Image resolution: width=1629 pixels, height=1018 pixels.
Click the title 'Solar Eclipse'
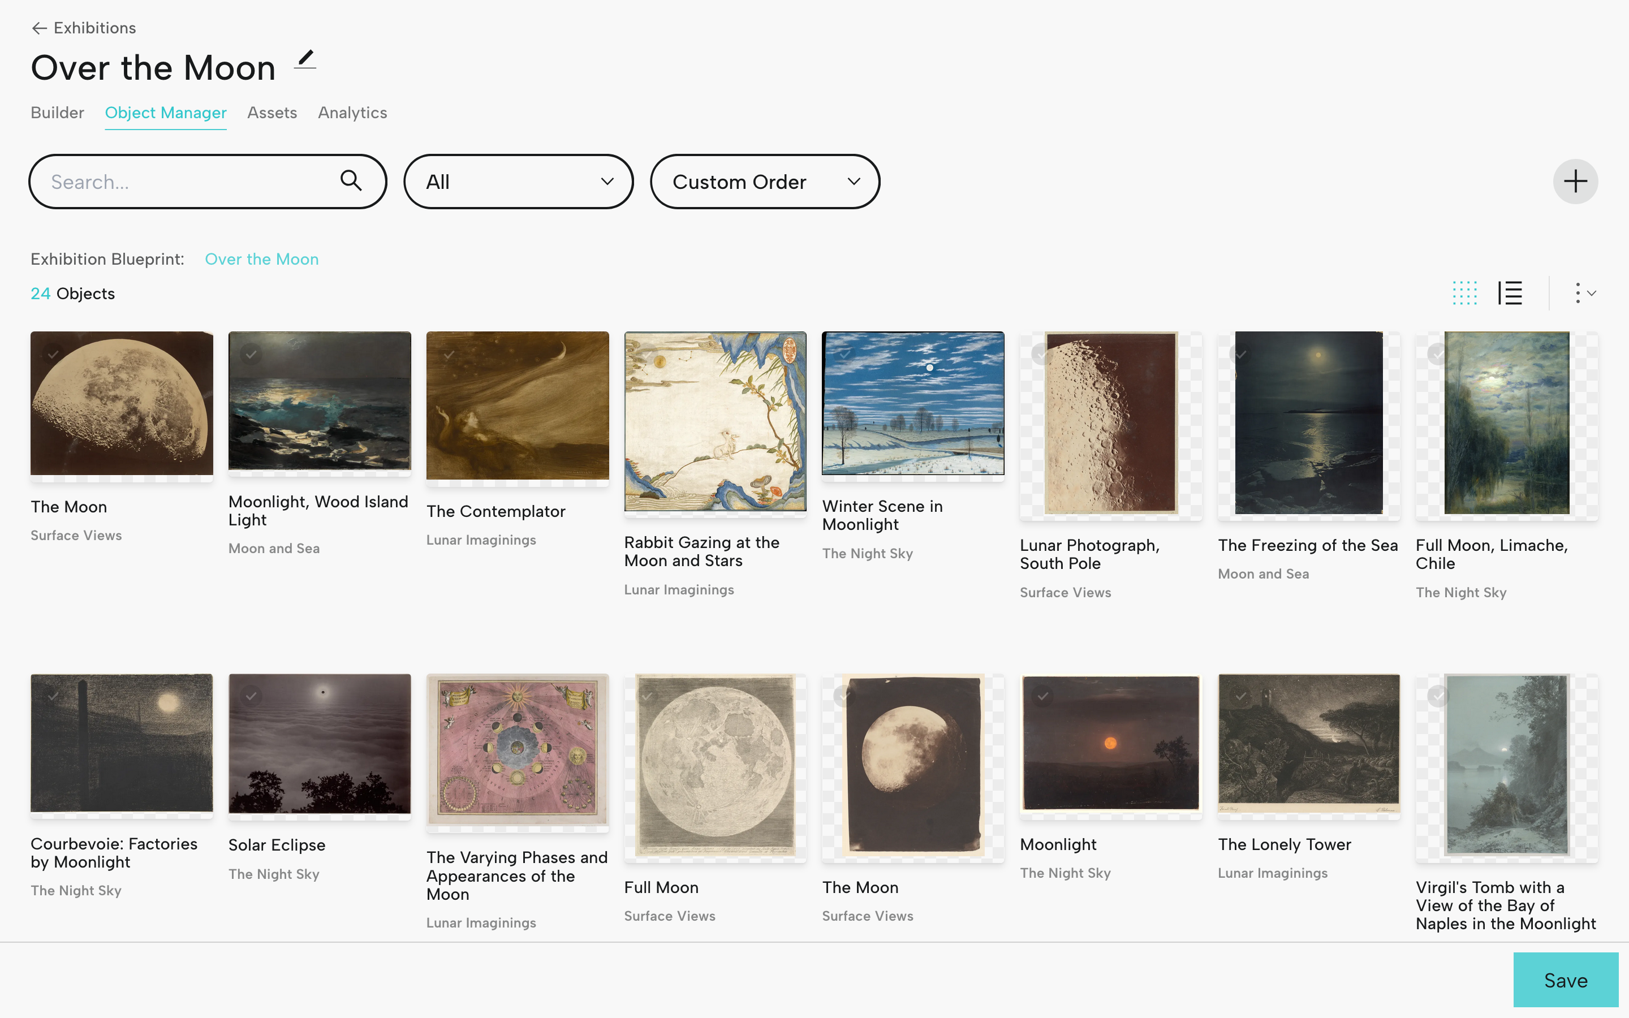[x=277, y=845]
